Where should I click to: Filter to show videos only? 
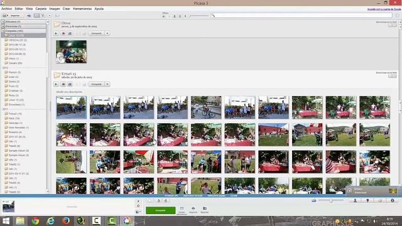180,16
